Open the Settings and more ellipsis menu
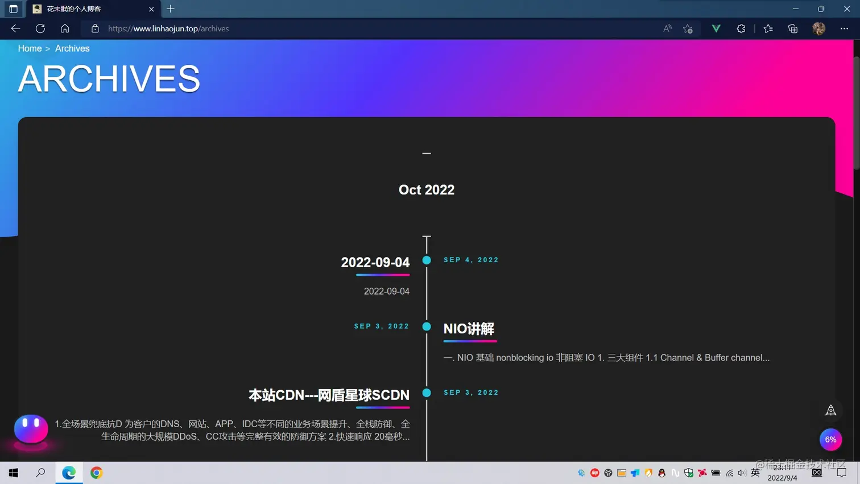Image resolution: width=860 pixels, height=484 pixels. coord(844,28)
